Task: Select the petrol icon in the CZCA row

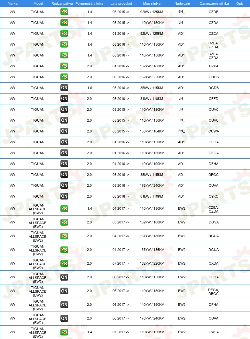Action: coord(64,33)
